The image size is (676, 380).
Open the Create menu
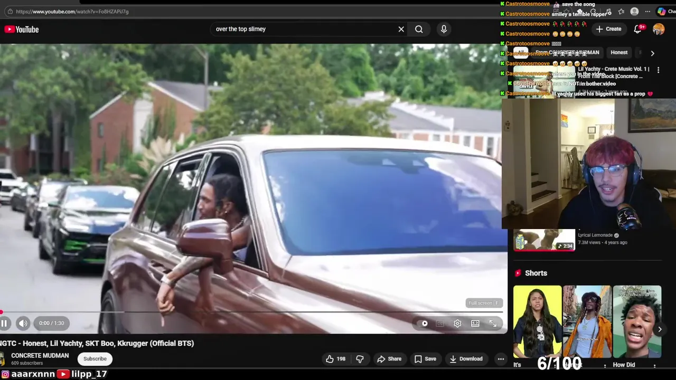(x=608, y=29)
